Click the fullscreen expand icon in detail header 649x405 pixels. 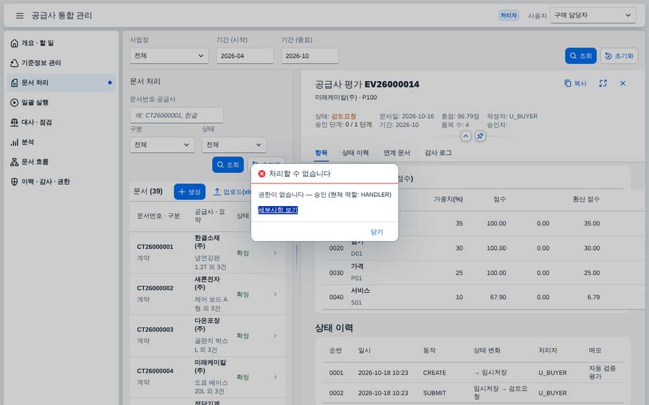coord(603,84)
